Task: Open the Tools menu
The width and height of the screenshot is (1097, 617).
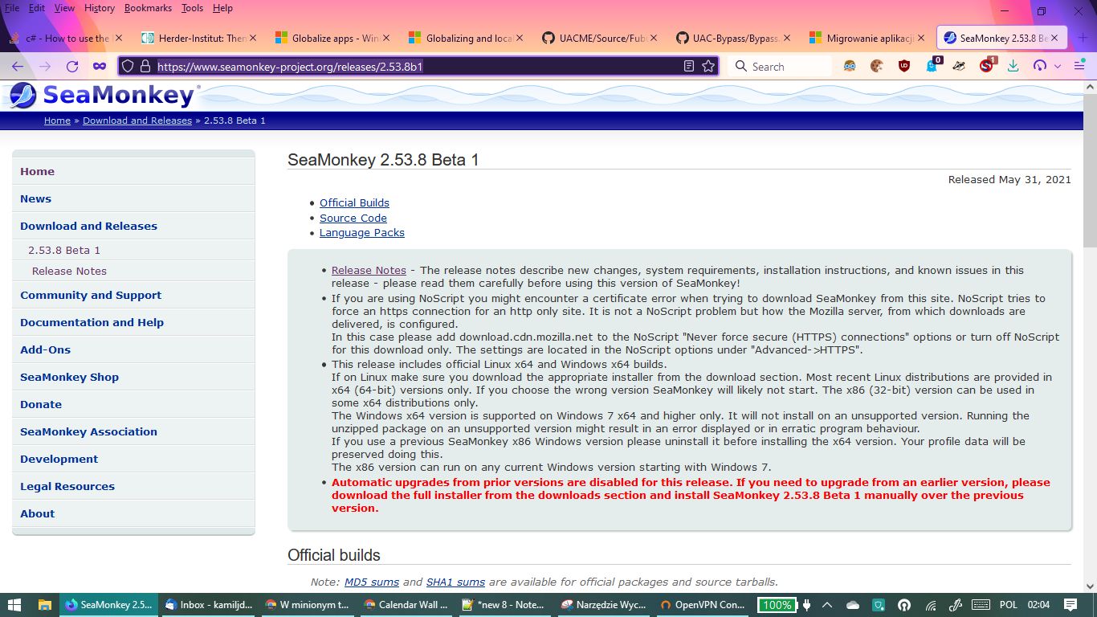Action: tap(193, 8)
